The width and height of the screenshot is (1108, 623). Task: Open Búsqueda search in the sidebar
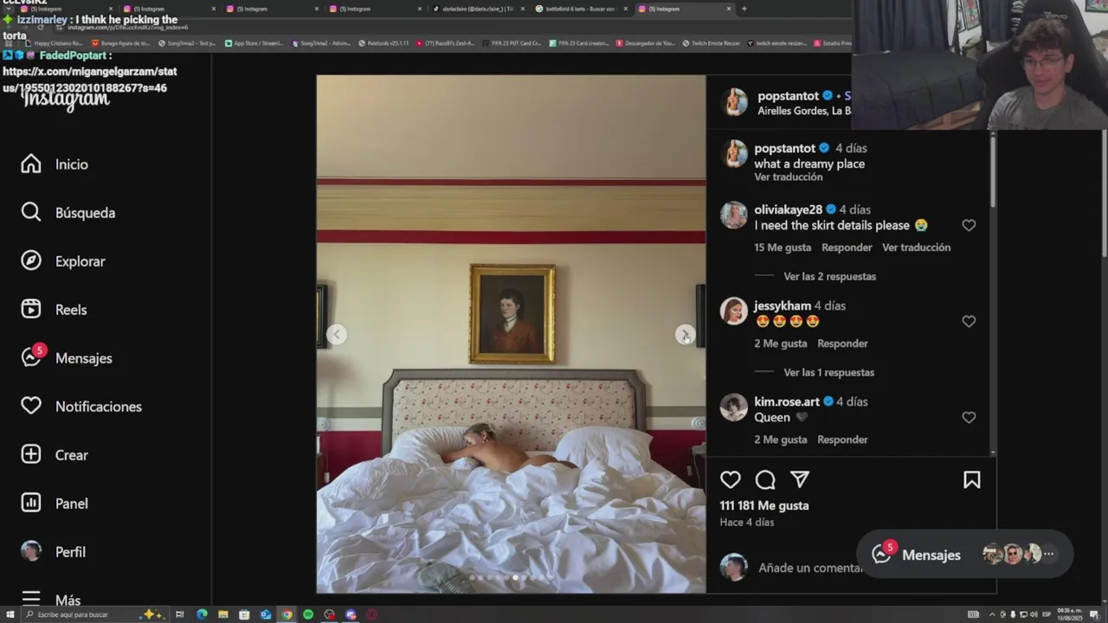coord(68,213)
